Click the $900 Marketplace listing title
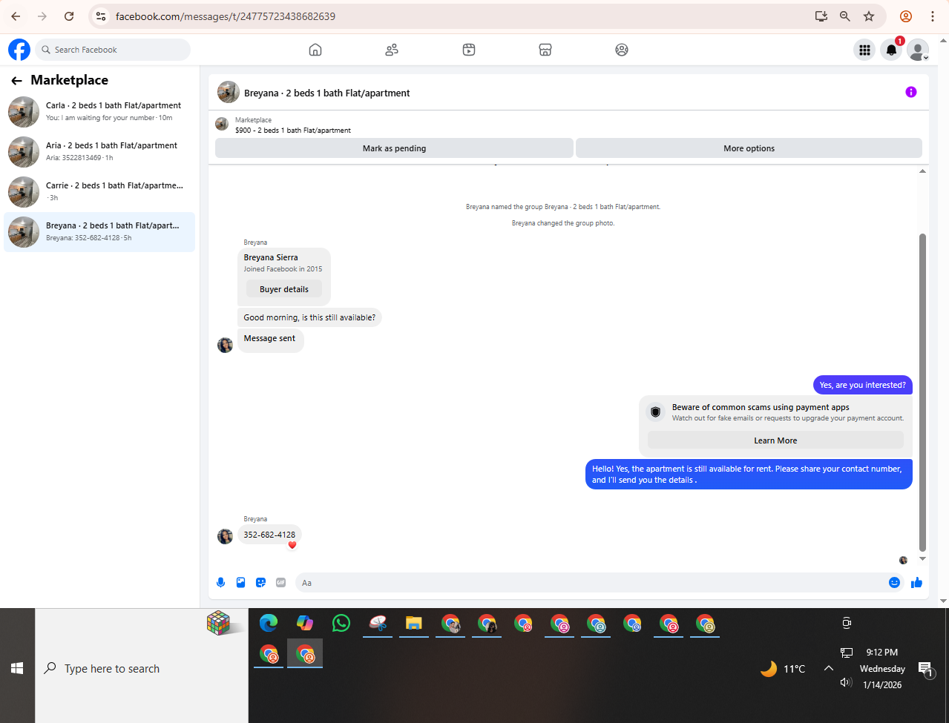This screenshot has height=723, width=949. [293, 131]
